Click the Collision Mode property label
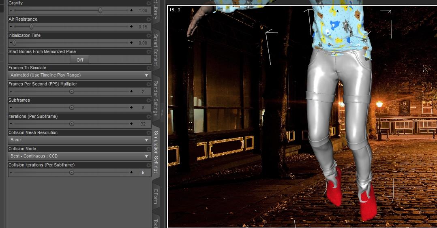Screen dimensions: 437x228 tap(22, 149)
